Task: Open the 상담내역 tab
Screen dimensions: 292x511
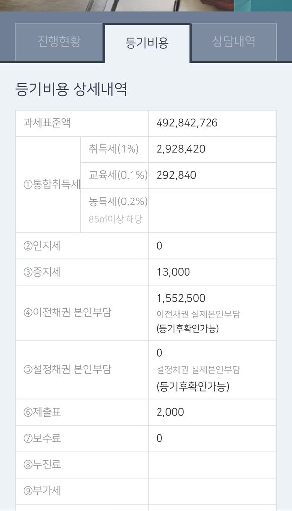Action: [234, 42]
